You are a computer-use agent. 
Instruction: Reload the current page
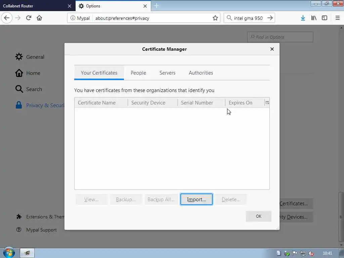point(29,18)
